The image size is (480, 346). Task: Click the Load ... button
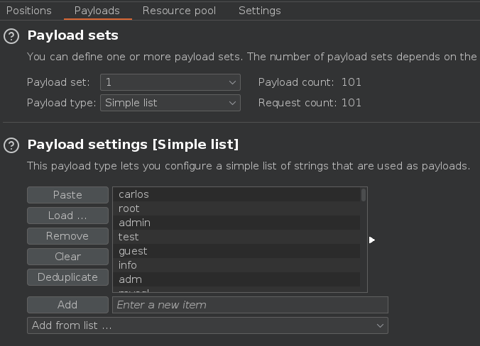pos(67,216)
